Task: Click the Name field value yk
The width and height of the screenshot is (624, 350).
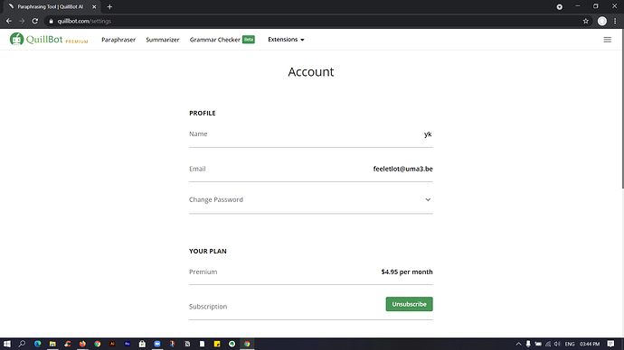Action: coord(428,134)
